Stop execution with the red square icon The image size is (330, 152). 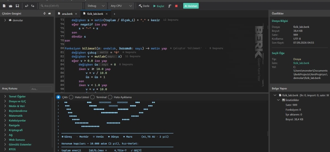[x=176, y=6]
